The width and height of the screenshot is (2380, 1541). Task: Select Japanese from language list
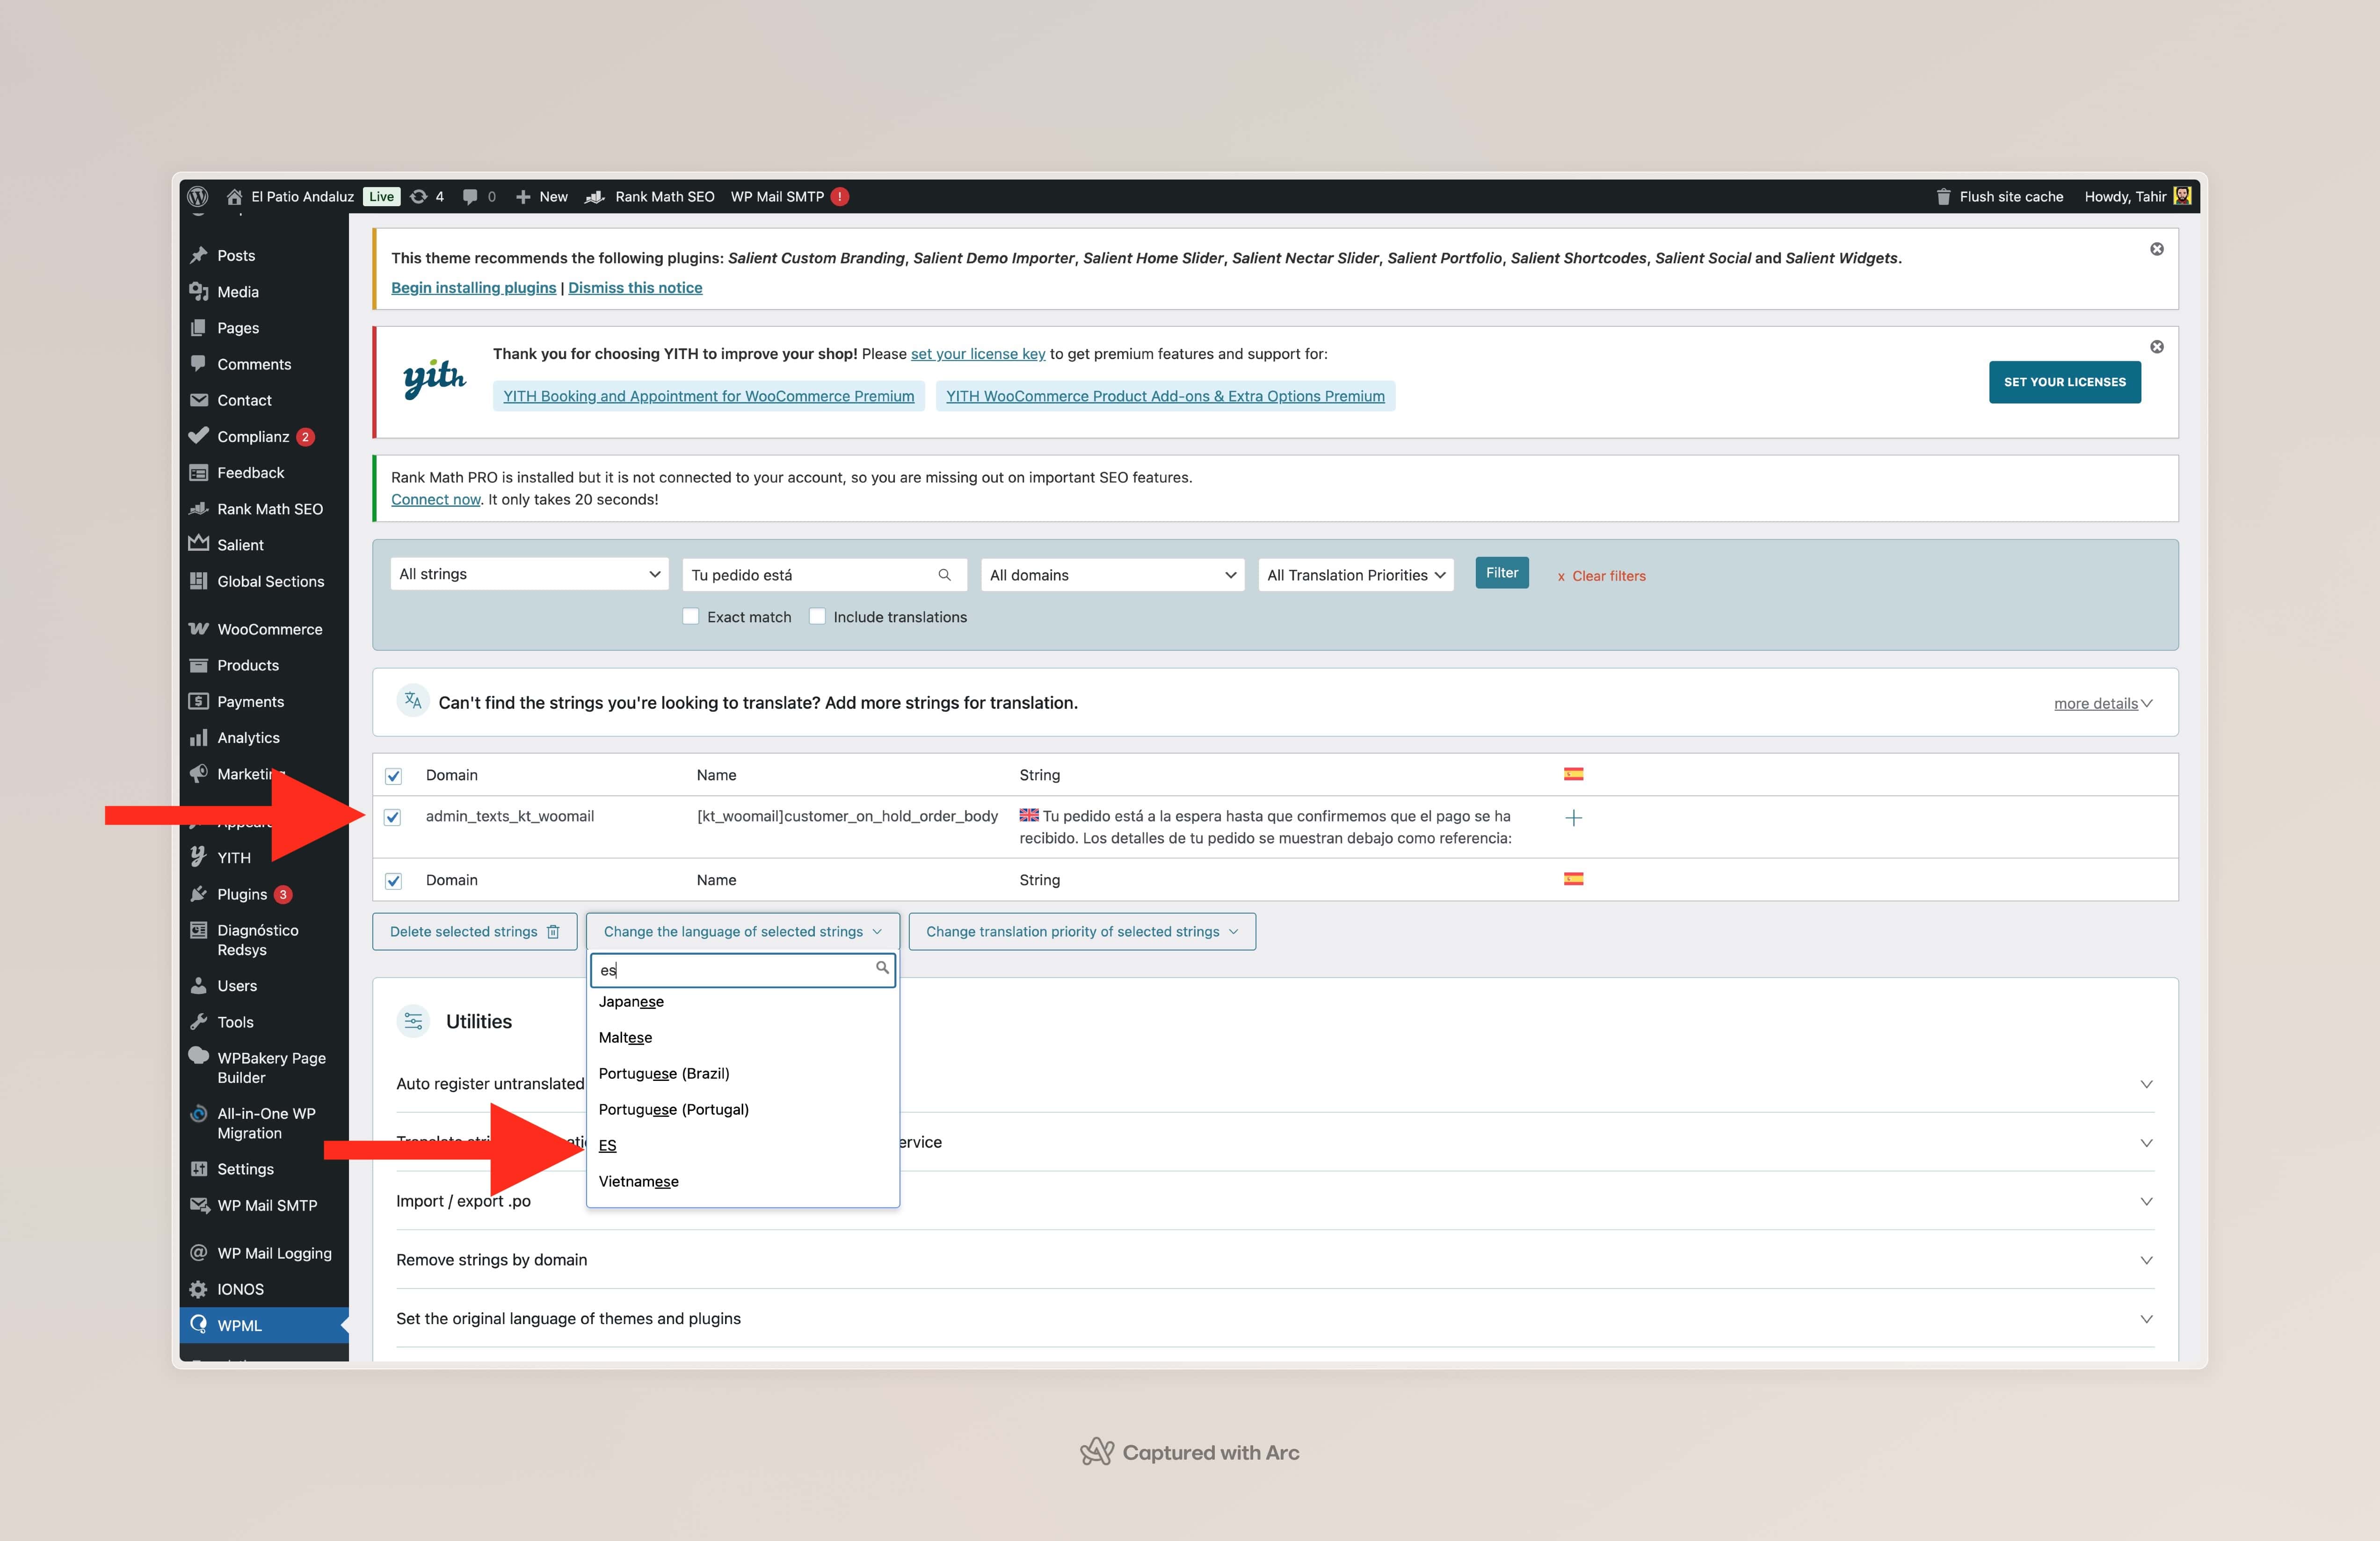(742, 1001)
